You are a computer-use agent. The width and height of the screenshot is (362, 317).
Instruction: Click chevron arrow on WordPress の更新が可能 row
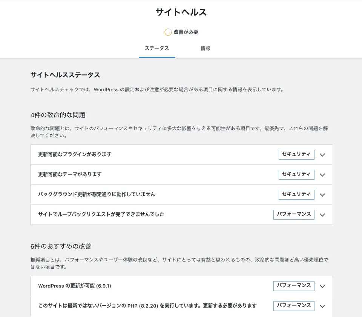(x=322, y=286)
